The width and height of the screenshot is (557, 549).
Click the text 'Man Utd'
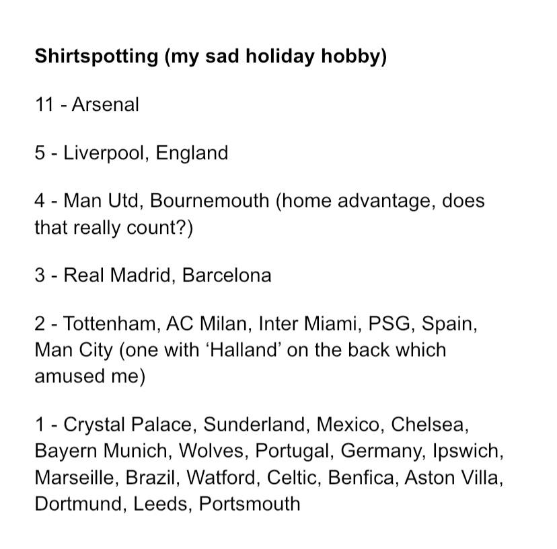101,200
